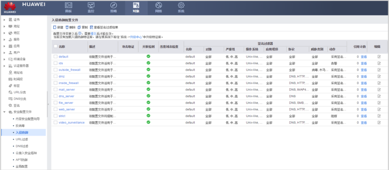Click the 新建 new profile icon

click(x=55, y=27)
